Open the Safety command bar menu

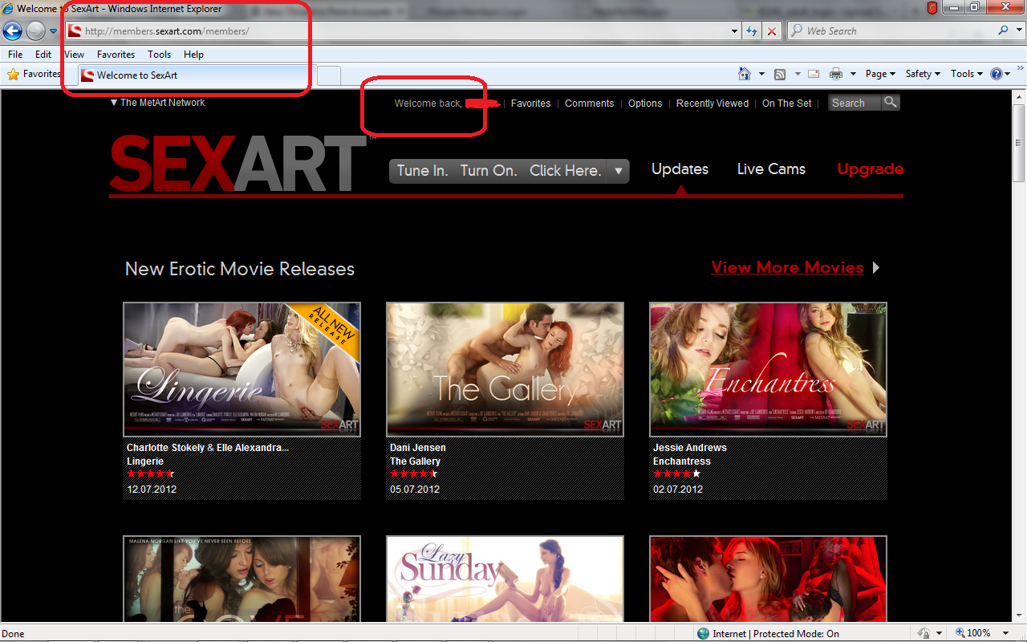[923, 74]
